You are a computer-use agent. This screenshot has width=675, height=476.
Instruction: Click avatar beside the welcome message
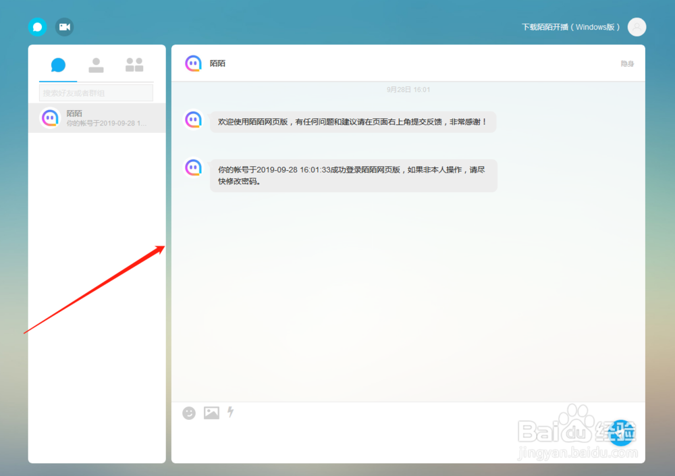[x=193, y=120]
